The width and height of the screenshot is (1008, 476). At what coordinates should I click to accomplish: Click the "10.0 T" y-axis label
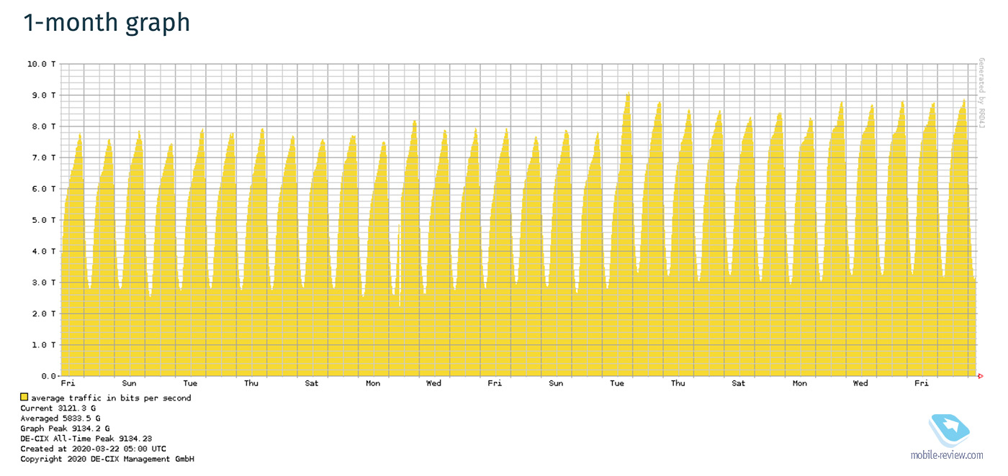pyautogui.click(x=42, y=64)
